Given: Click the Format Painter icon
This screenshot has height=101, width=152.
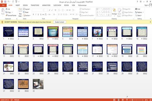Looking at the screenshot, I should [7, 15].
